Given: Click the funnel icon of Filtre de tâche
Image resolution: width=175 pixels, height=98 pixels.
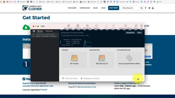Looking at the screenshot, I should click(x=63, y=78).
